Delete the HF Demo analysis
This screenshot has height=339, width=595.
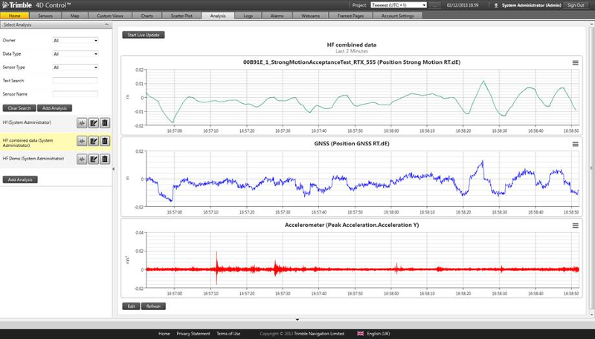105,159
